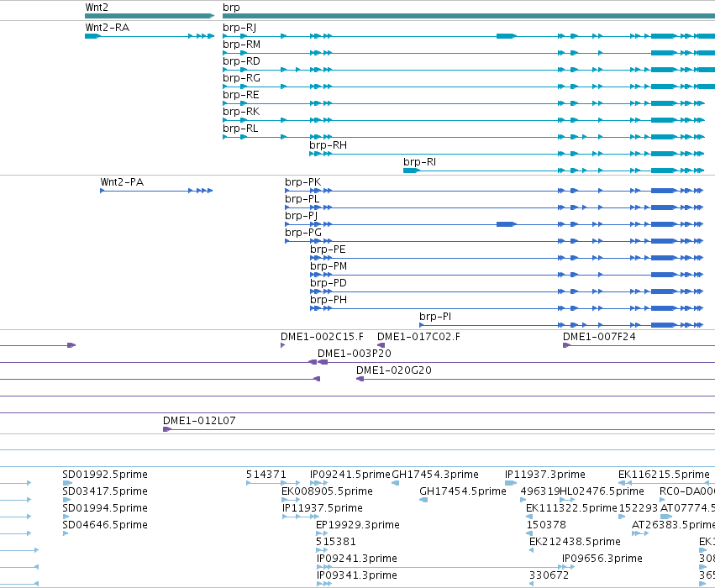Screen dimensions: 715x588
Task: Select the brp-RD transcript label
Action: pyautogui.click(x=241, y=61)
